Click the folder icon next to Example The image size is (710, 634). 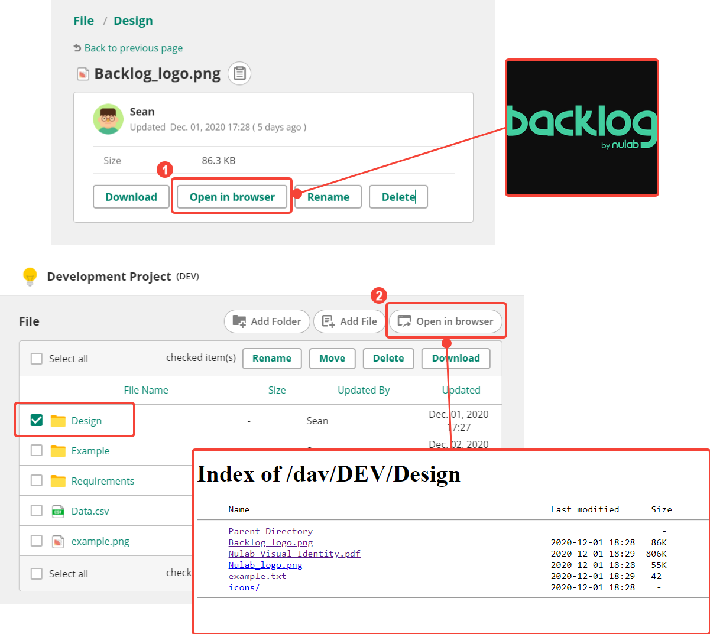(x=58, y=450)
